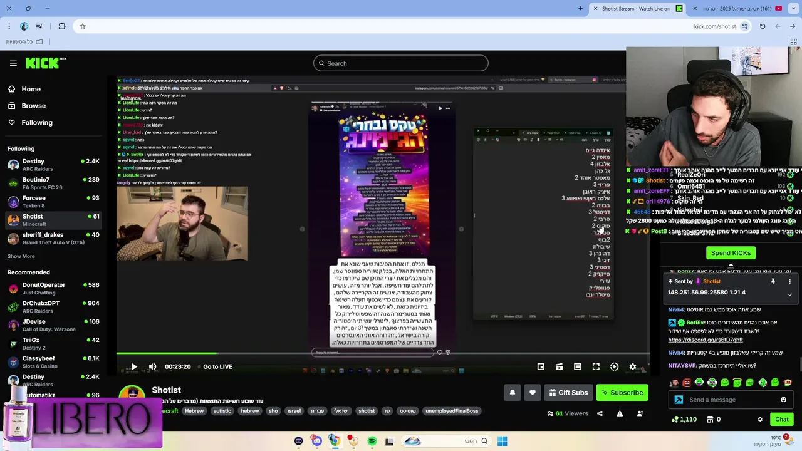The width and height of the screenshot is (802, 451).
Task: Open TriiGz recommended channel
Action: click(x=53, y=343)
